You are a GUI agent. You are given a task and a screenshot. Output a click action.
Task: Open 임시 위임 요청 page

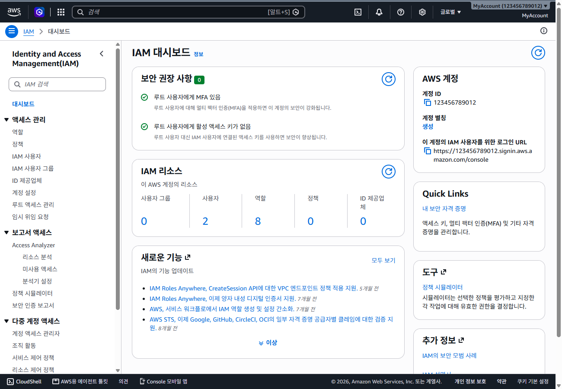pyautogui.click(x=30, y=217)
